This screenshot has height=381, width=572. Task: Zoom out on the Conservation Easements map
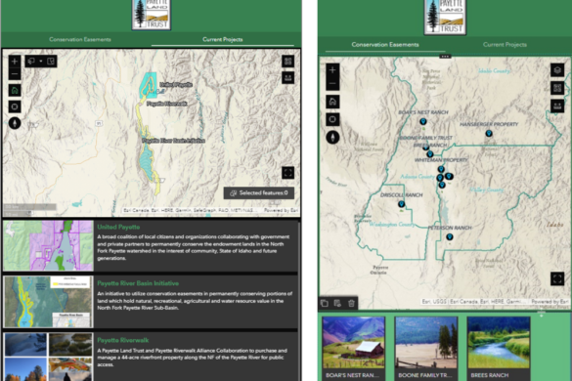tap(332, 83)
